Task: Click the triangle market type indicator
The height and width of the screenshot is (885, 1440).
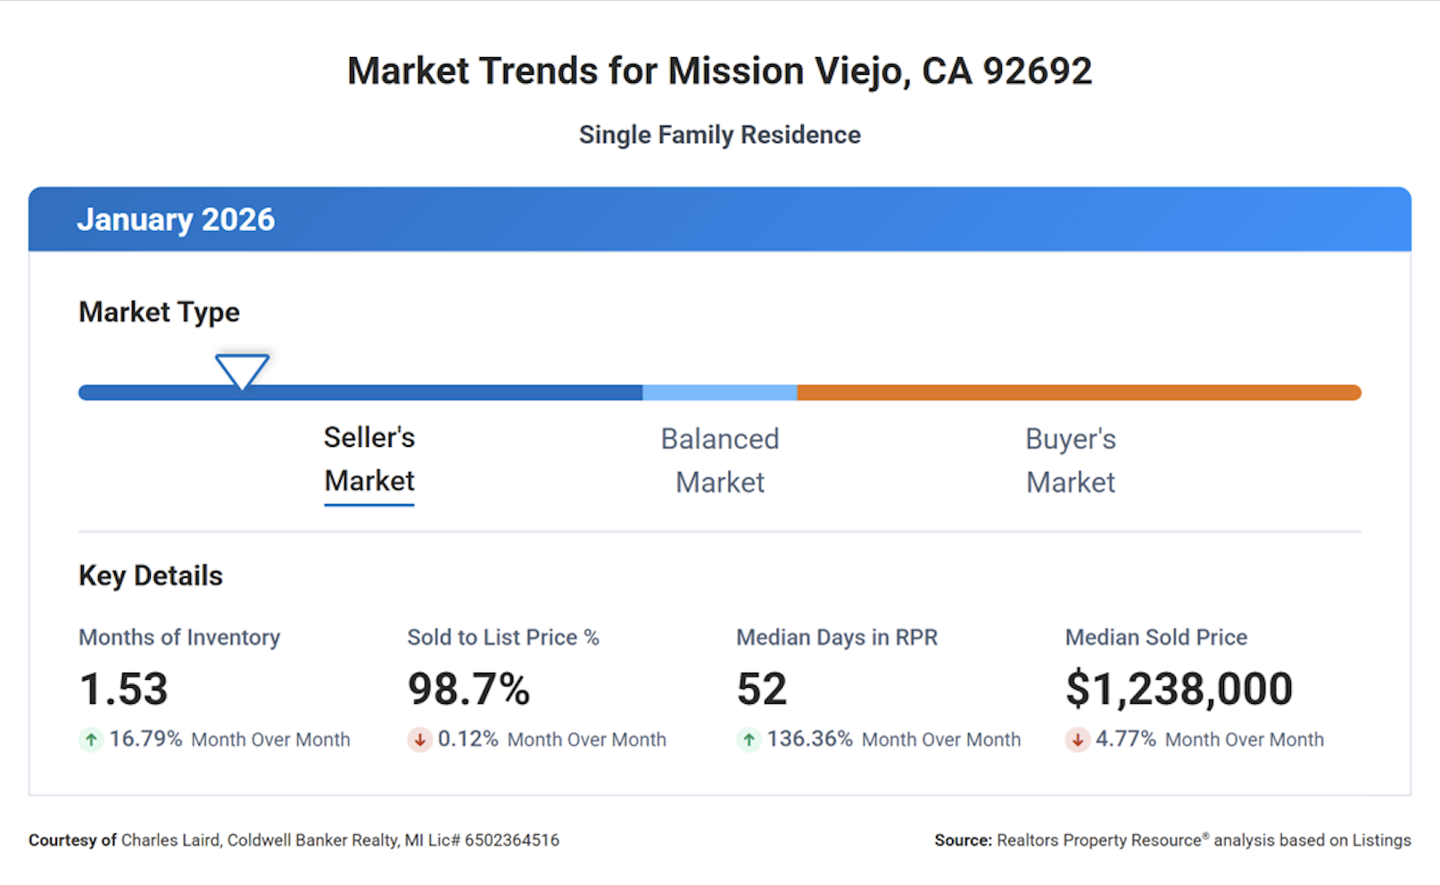Action: (242, 370)
